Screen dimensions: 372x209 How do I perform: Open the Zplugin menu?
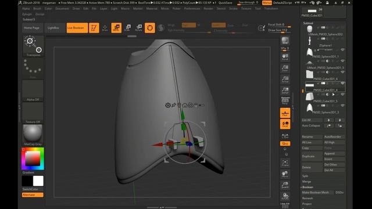tap(27, 14)
